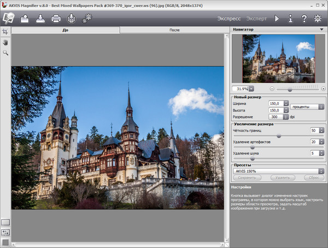Select the Crop tool
Screen dimensions: 328x248
5,33
